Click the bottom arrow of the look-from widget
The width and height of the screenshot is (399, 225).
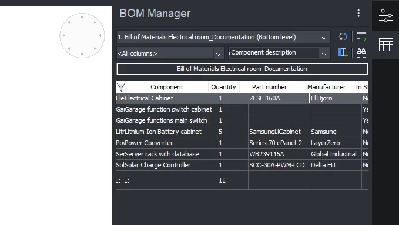[x=82, y=53]
